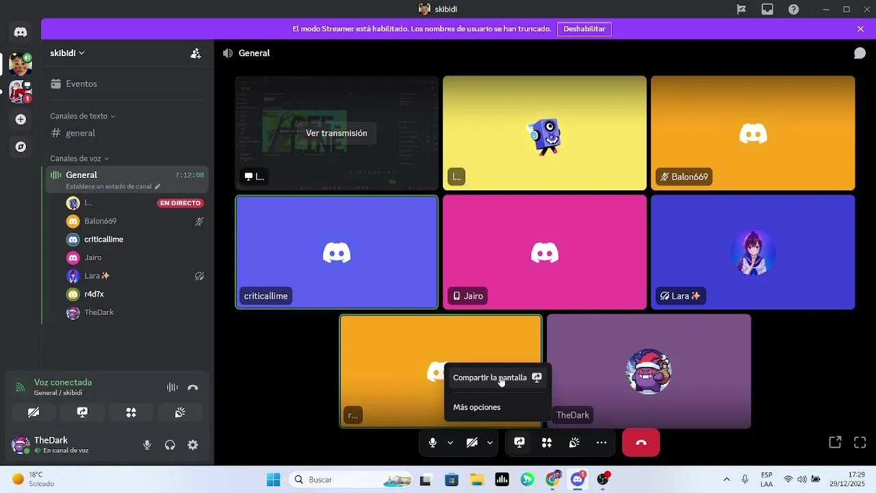876x493 pixels.
Task: Open microphone options arrow in call bar
Action: coord(450,443)
